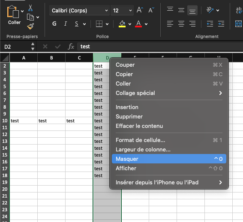The height and width of the screenshot is (222, 243).
Task: Click the Coller paste button
Action: [x=14, y=15]
